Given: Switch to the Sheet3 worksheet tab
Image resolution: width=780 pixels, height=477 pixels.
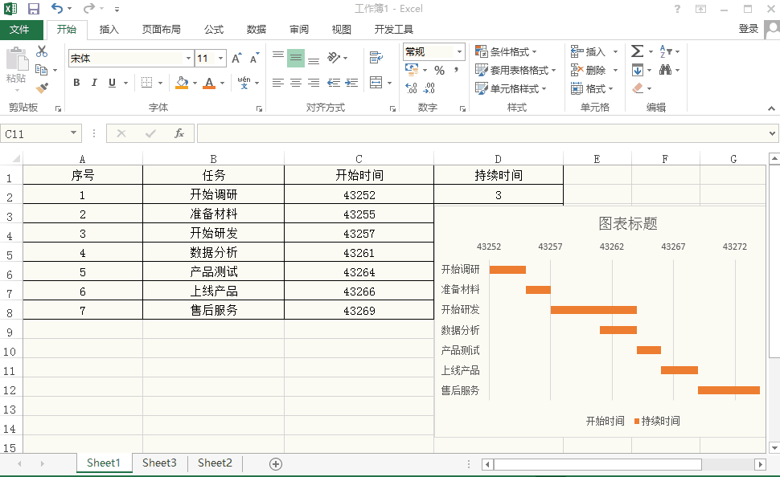Looking at the screenshot, I should [x=159, y=463].
